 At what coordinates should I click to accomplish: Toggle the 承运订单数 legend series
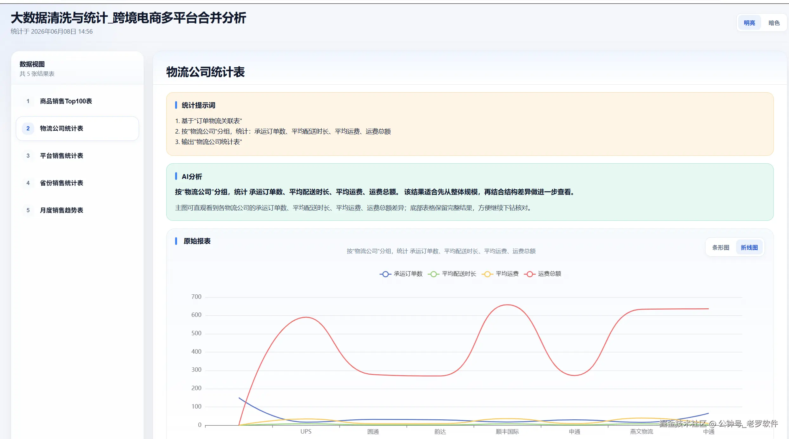(401, 274)
